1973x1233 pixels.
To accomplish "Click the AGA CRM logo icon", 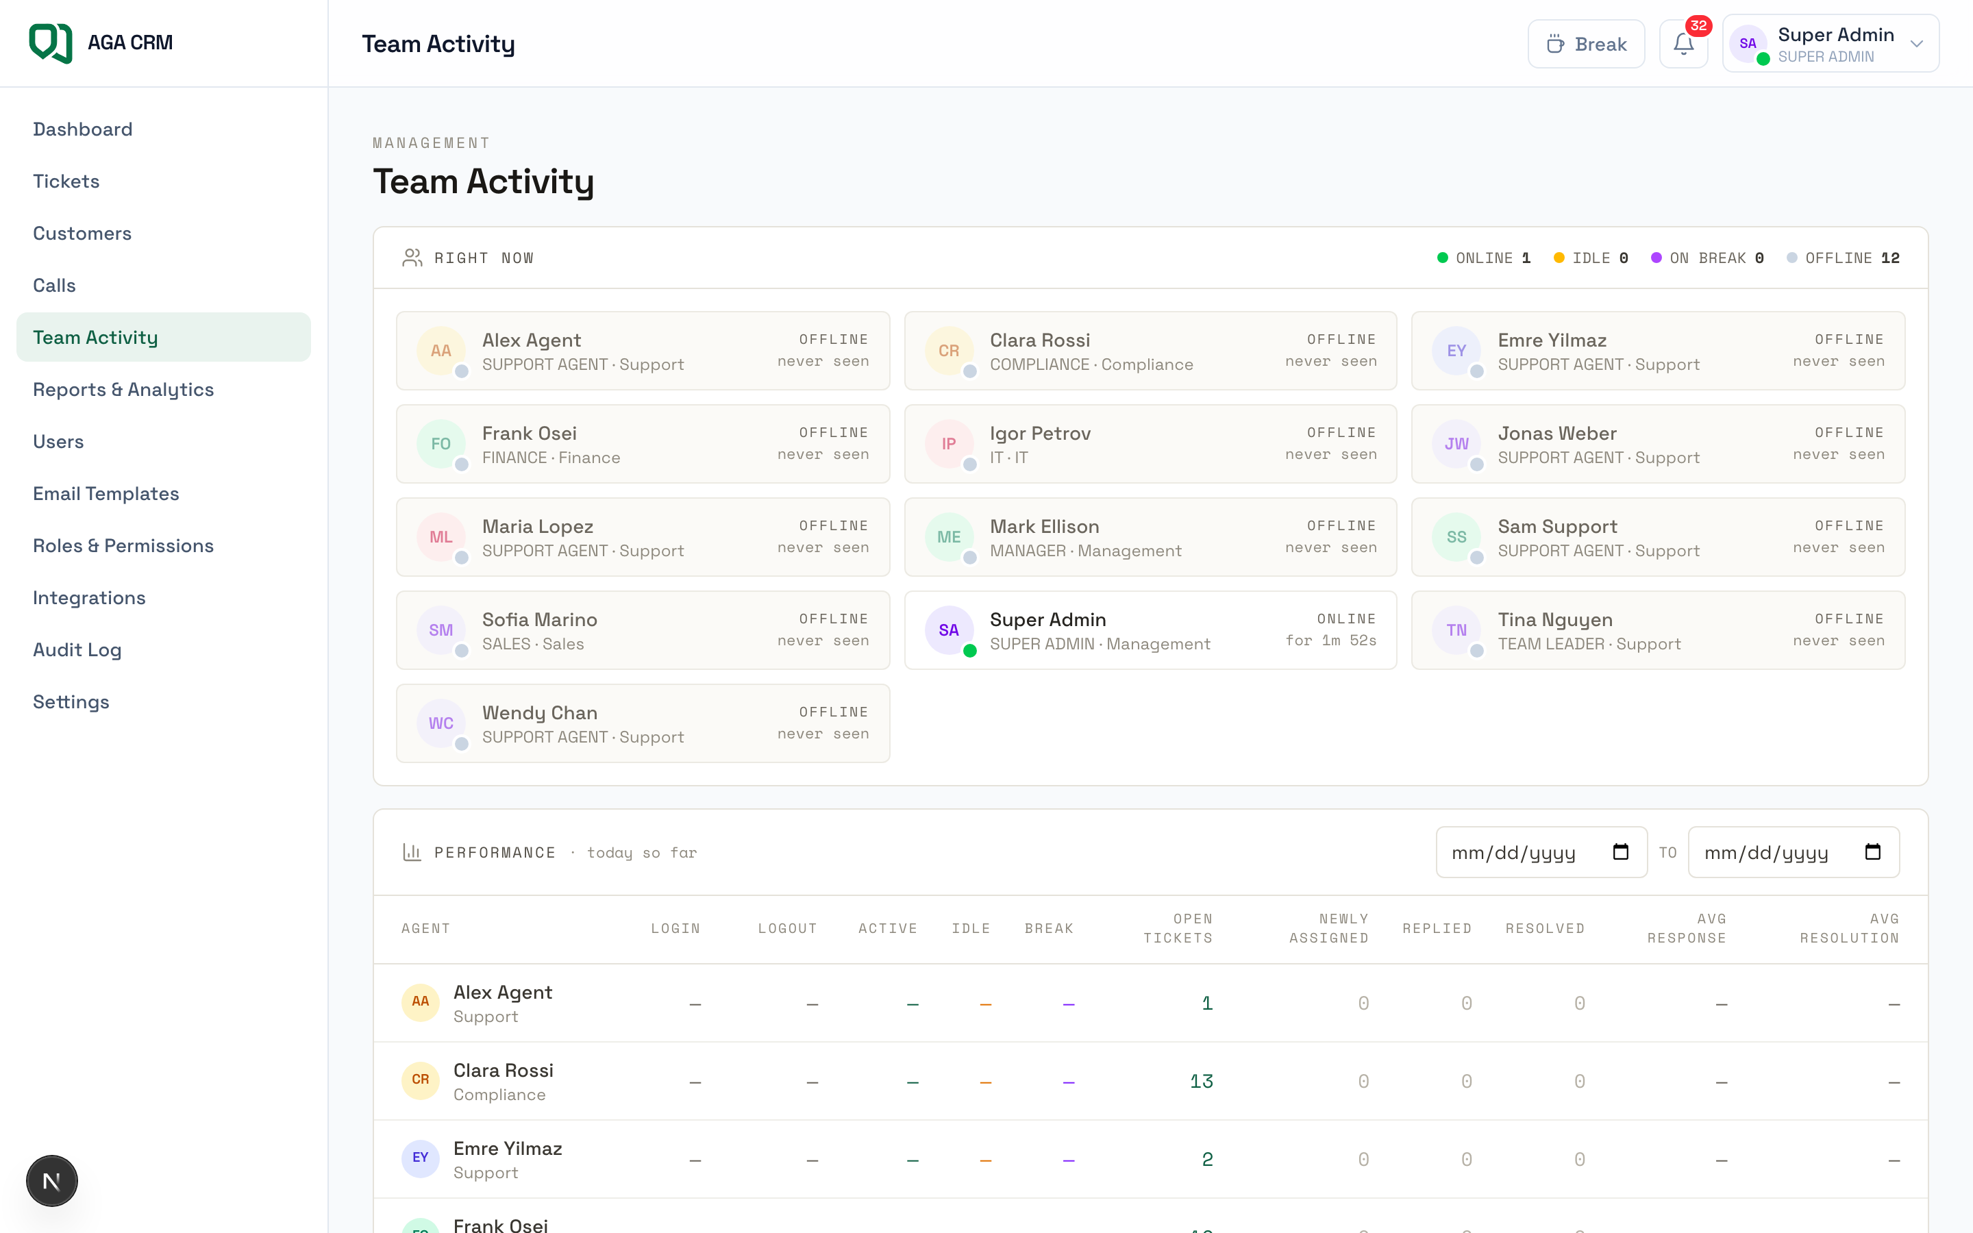I will point(51,42).
